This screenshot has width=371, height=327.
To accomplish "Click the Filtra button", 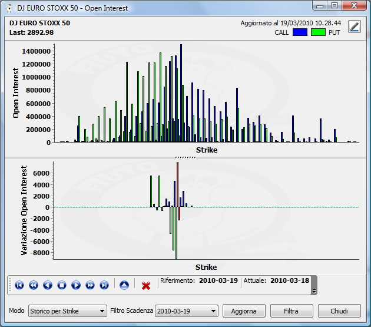I will (291, 311).
